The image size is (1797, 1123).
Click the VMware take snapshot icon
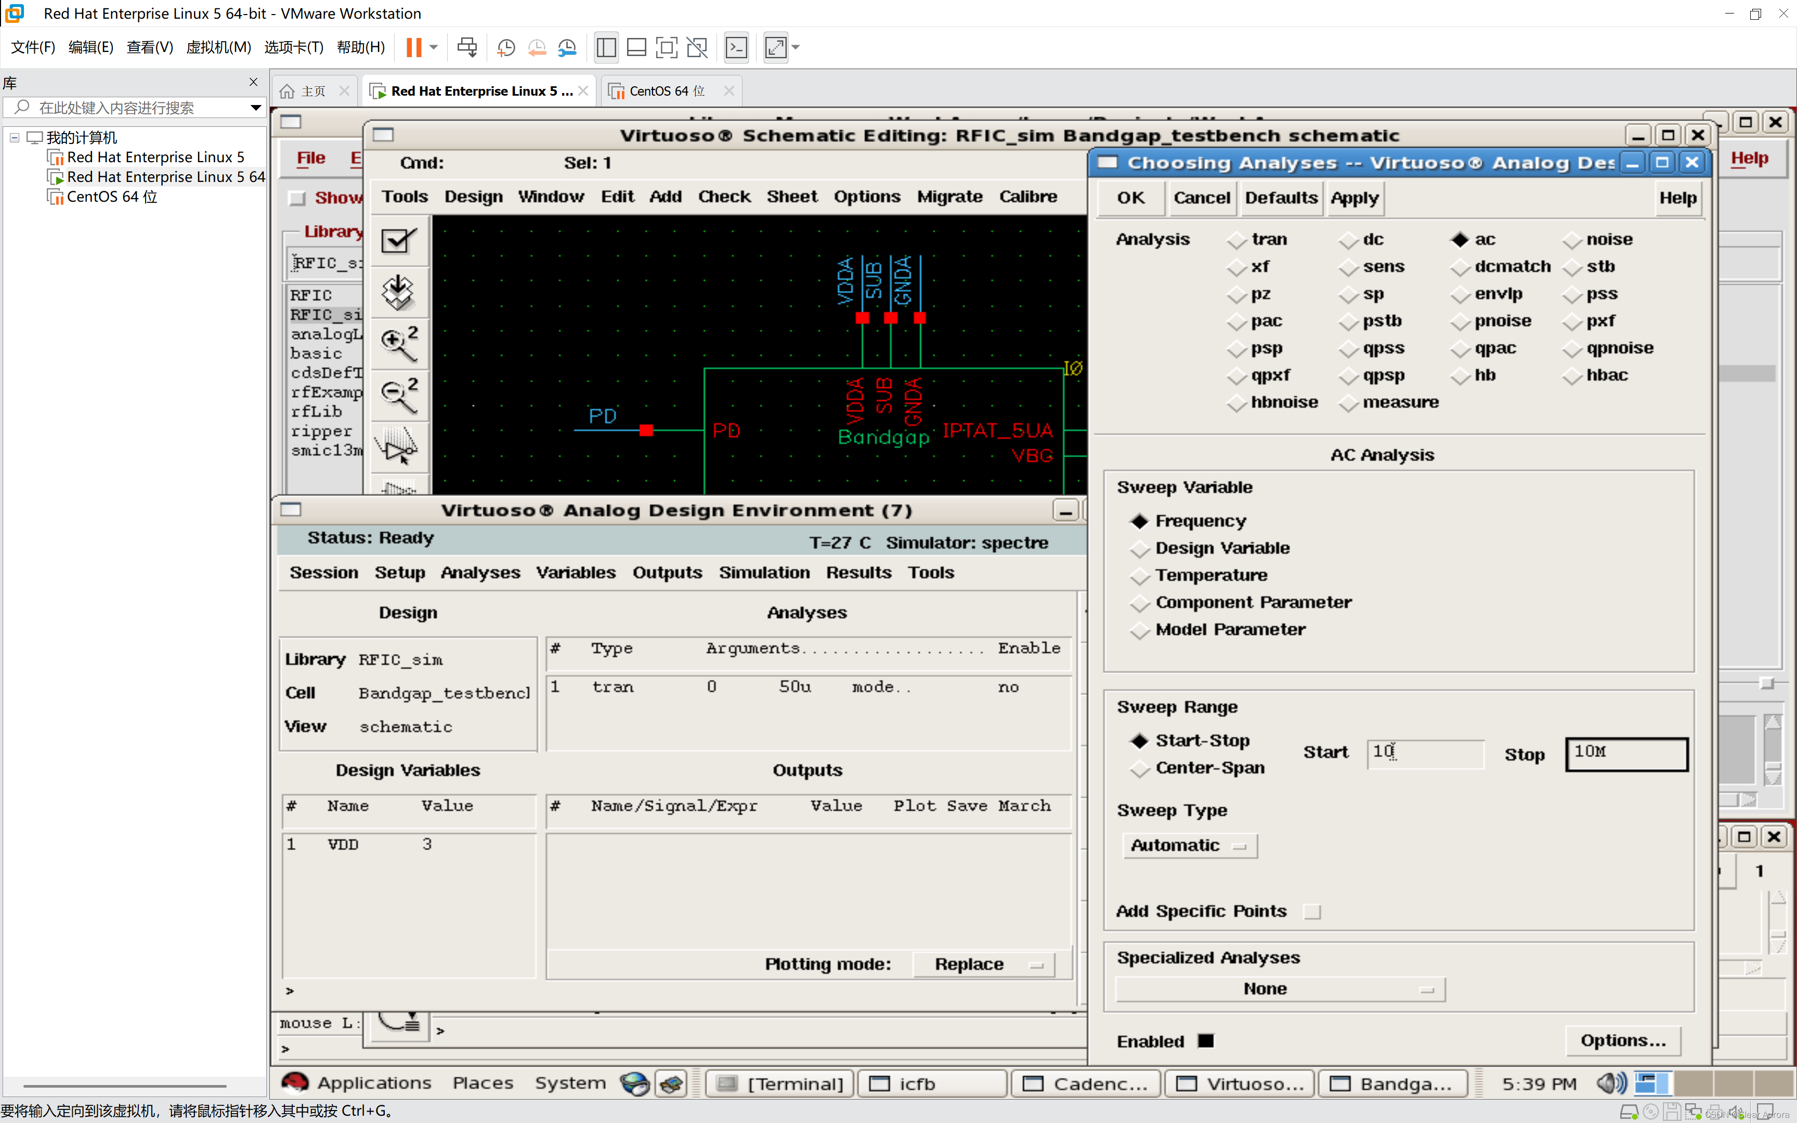tap(506, 47)
